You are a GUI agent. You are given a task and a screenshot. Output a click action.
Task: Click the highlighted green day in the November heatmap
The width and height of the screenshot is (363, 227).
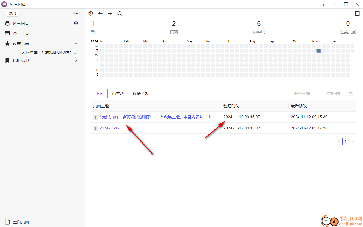tap(319, 51)
